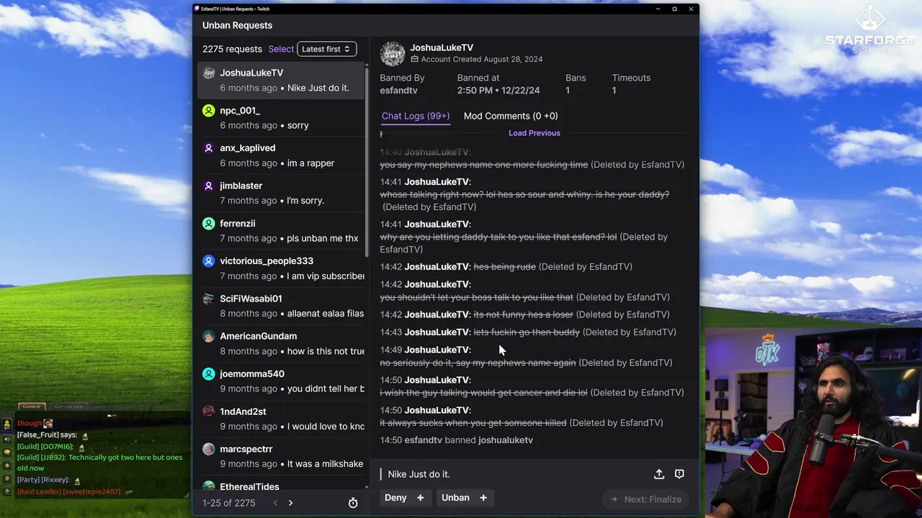Screen dimensions: 922x518
Task: Open jimblaster unban request
Action: (281, 193)
